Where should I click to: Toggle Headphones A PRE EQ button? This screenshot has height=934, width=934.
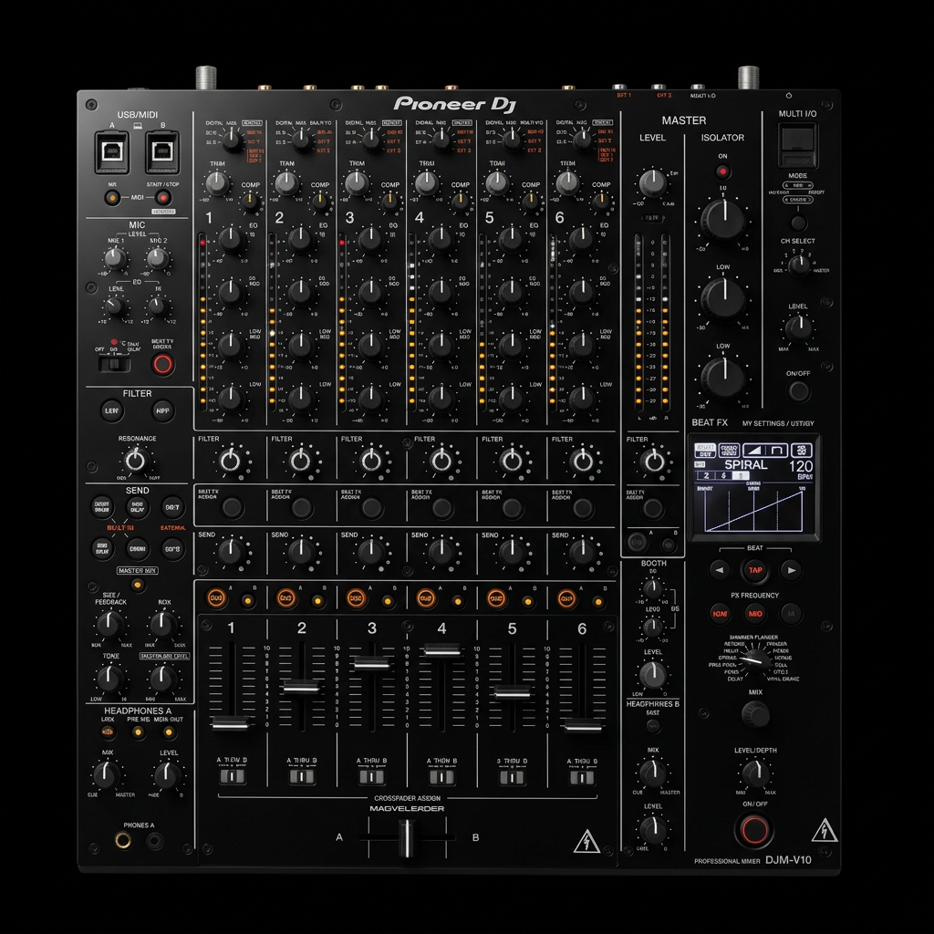tap(139, 732)
